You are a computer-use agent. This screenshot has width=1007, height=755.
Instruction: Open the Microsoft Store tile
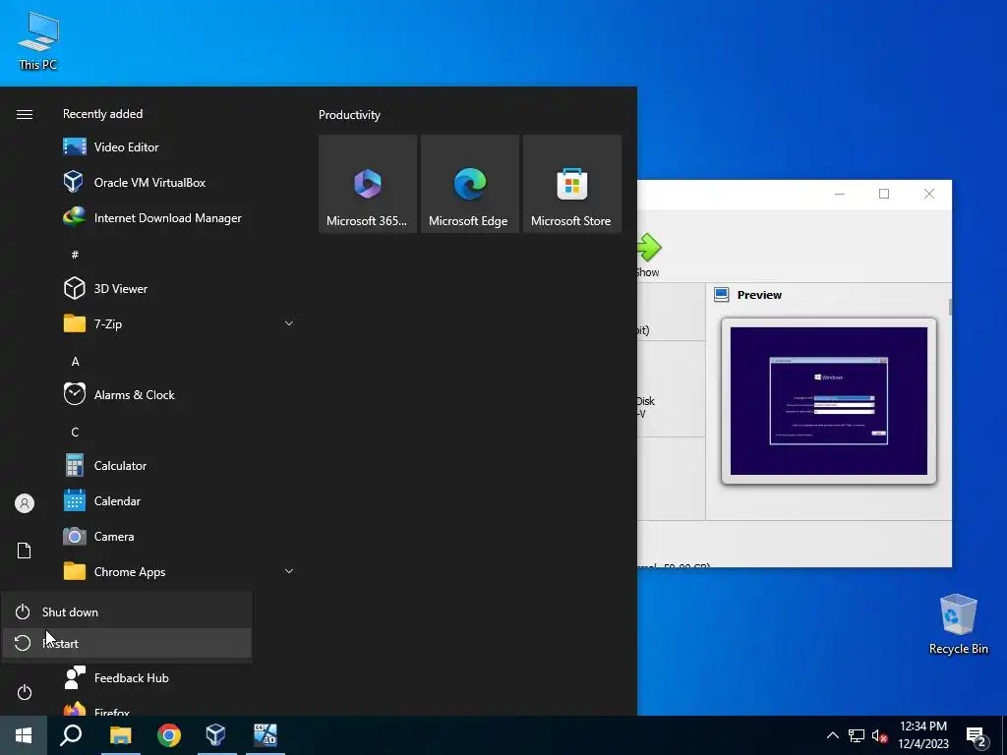point(572,184)
